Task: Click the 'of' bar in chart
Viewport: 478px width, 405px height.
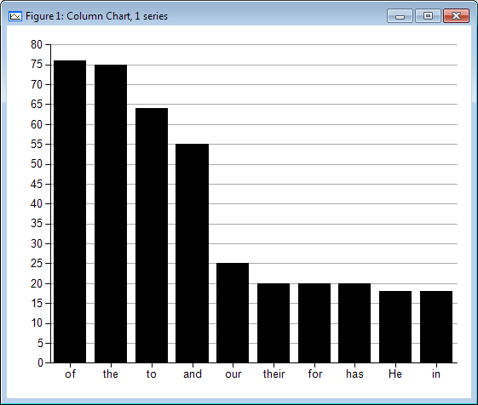Action: [70, 212]
